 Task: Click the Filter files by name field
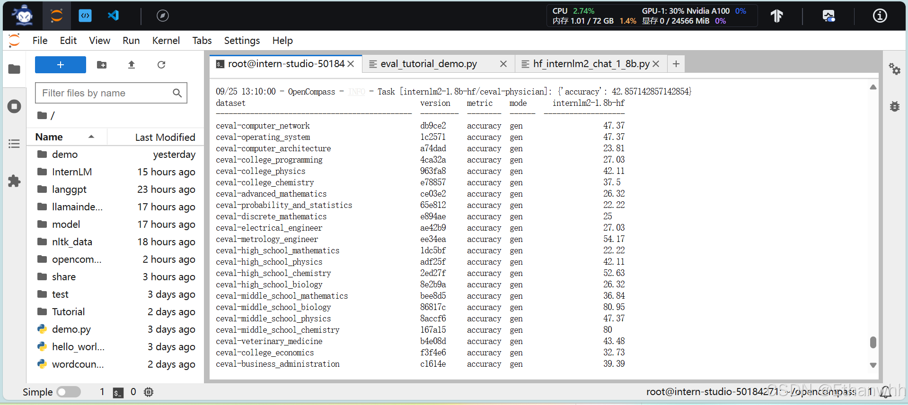click(x=111, y=93)
